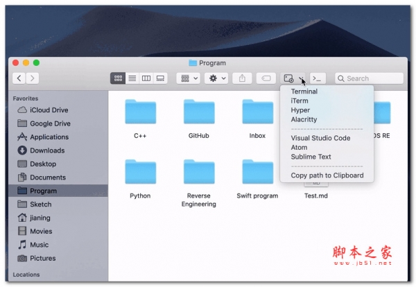Screen dimensions: 416x287
Task: Switch to column view
Action: [x=146, y=78]
